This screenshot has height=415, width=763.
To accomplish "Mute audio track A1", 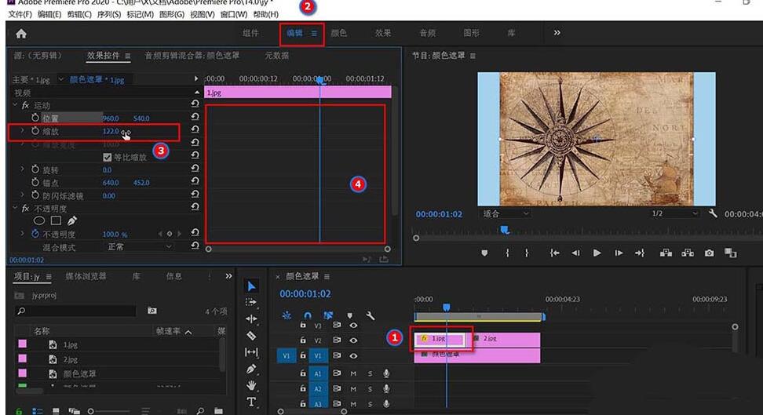I will tap(353, 373).
